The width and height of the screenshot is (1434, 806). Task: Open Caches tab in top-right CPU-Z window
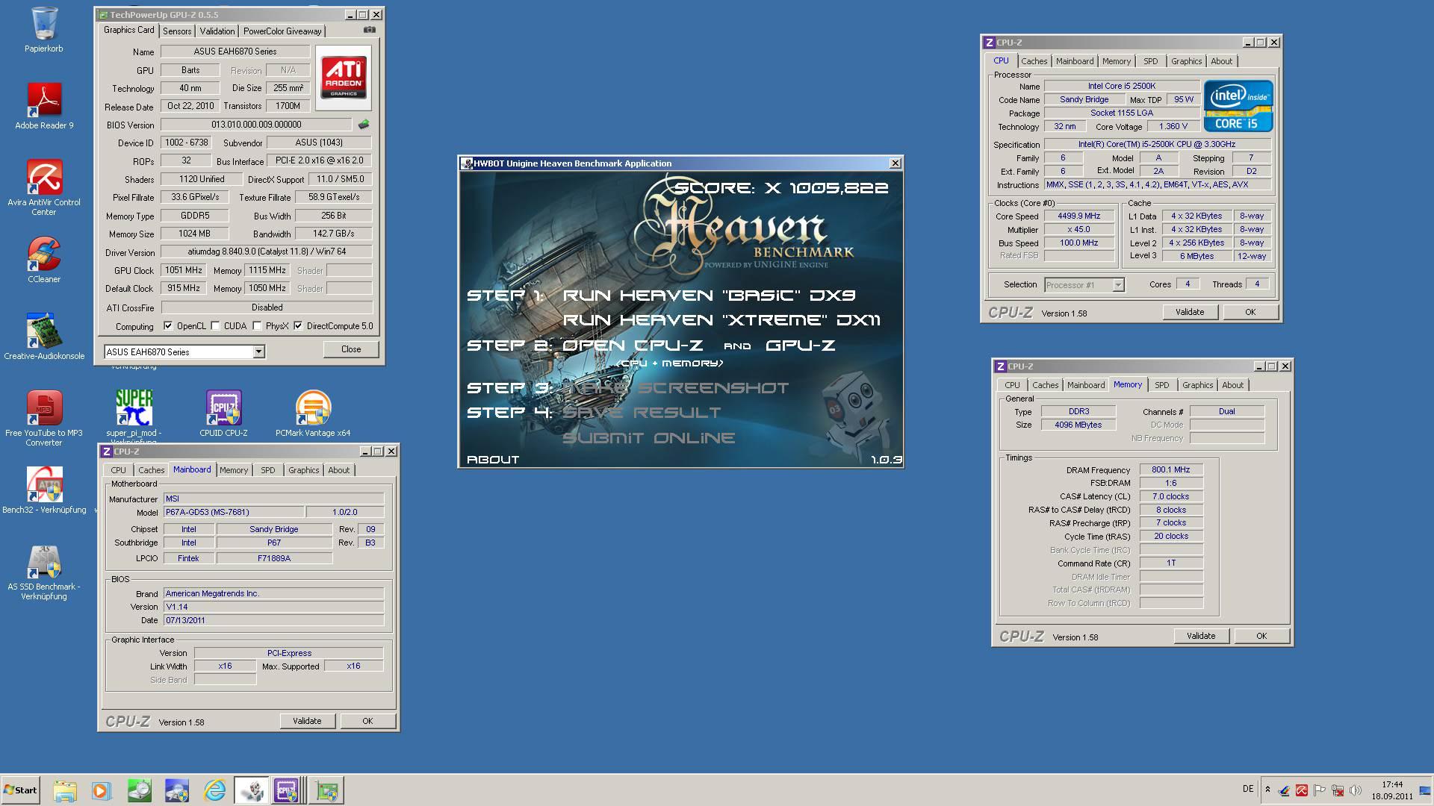pyautogui.click(x=1034, y=61)
